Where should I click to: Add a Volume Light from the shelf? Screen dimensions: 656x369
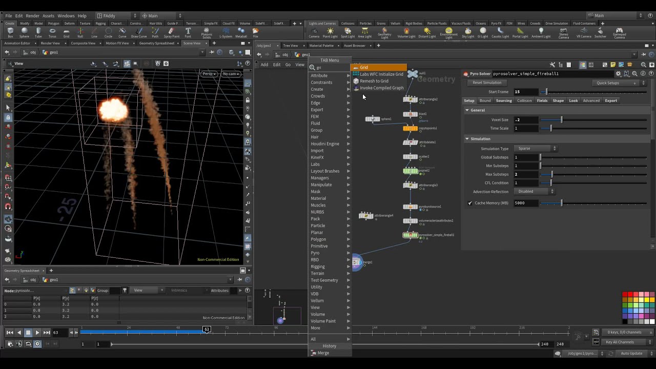[406, 33]
